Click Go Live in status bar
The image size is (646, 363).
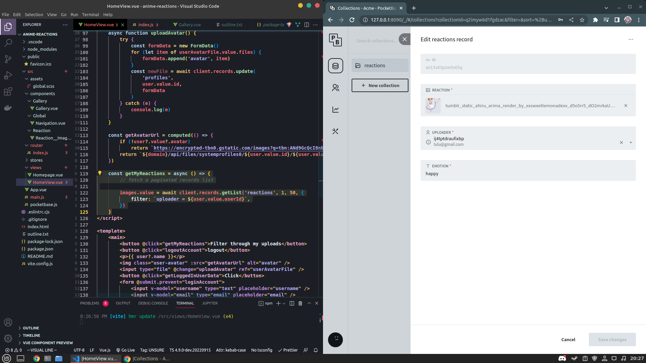125,350
